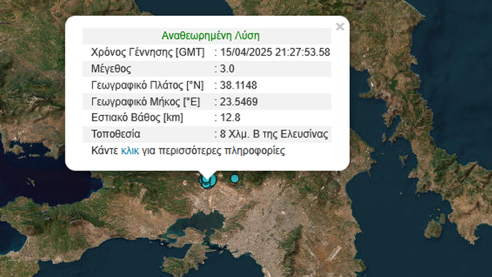
Task: Select the focal depth value 12.8
Action: [230, 118]
